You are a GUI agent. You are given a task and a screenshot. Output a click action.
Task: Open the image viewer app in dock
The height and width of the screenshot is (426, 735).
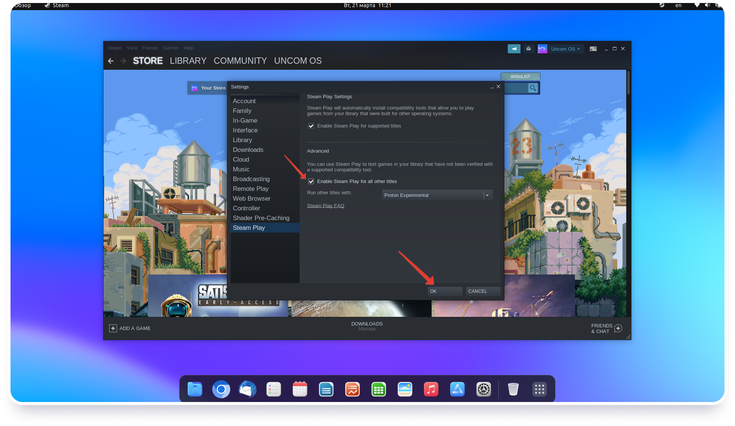(405, 389)
